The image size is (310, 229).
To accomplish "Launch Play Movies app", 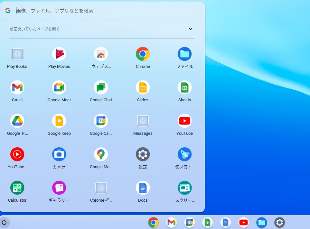I will 59,54.
